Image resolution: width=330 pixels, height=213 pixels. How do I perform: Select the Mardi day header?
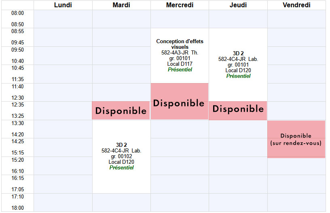121,5
